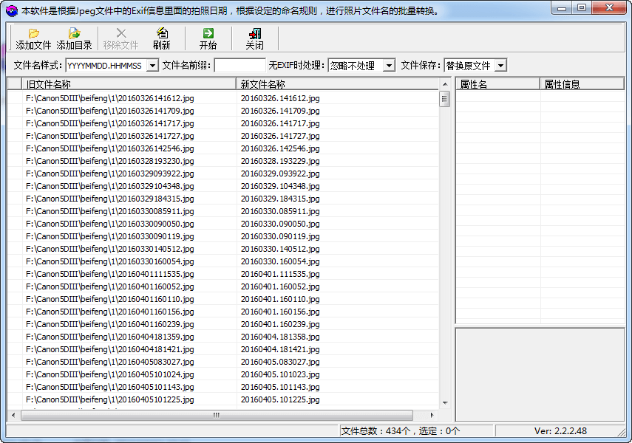Click the 属性信息 column header
Viewport: 632px width, 443px height.
click(582, 84)
